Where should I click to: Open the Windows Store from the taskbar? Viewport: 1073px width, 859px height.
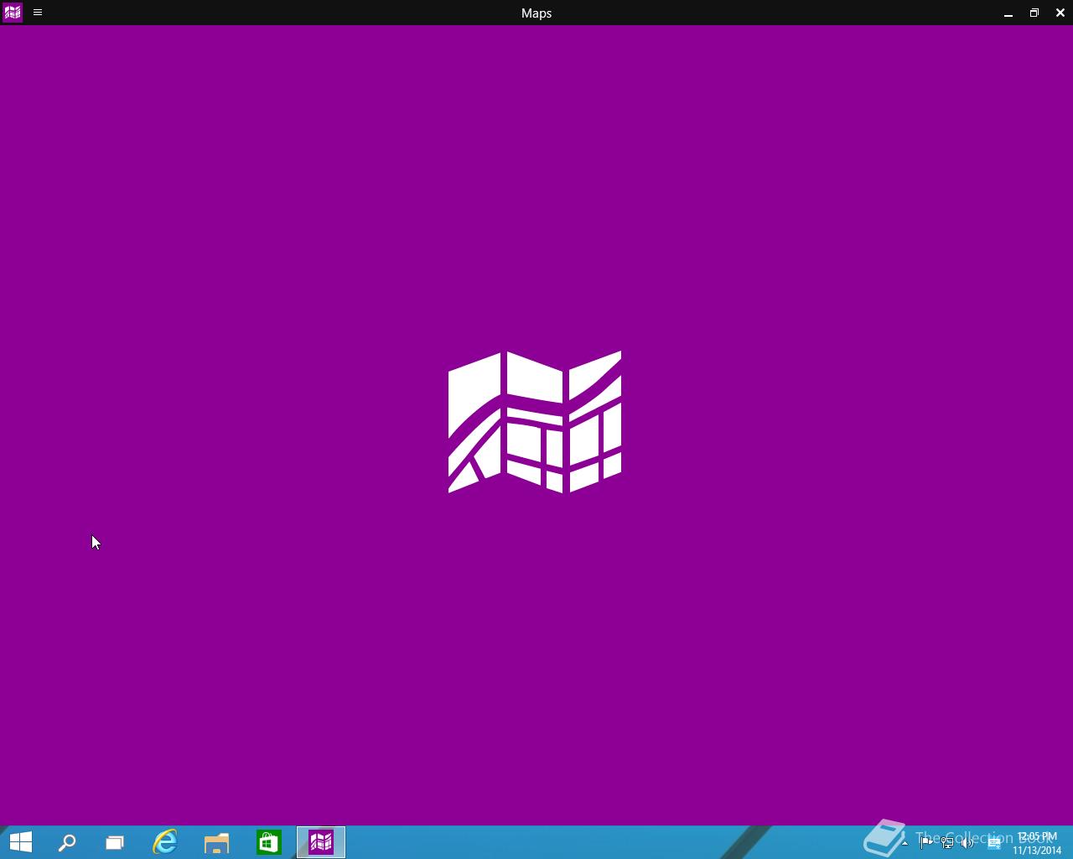269,842
